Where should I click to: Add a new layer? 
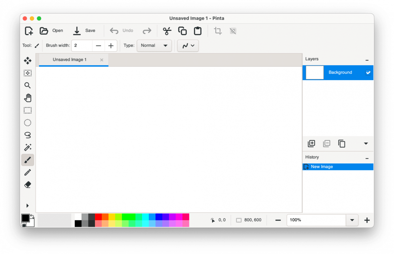(x=311, y=144)
